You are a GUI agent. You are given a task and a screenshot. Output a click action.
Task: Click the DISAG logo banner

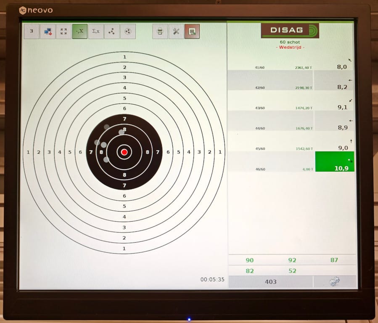[x=290, y=31]
